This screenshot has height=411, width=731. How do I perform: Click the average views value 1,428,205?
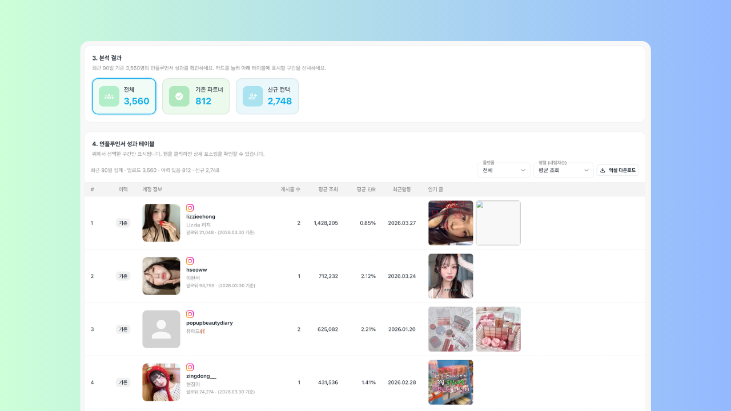point(326,223)
